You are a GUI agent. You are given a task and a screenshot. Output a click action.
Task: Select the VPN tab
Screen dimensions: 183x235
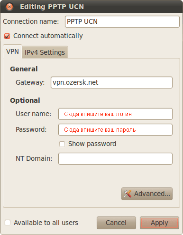click(x=12, y=51)
